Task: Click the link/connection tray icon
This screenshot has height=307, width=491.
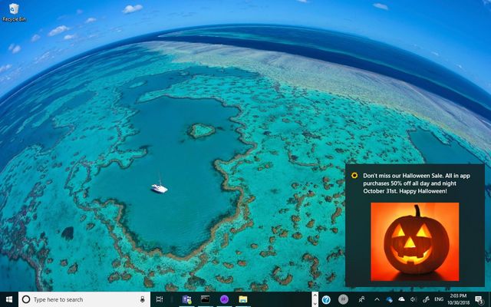Action: [426, 299]
